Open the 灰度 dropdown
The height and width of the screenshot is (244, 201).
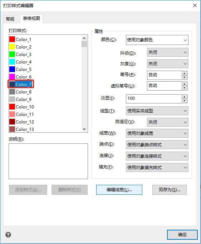point(168,63)
